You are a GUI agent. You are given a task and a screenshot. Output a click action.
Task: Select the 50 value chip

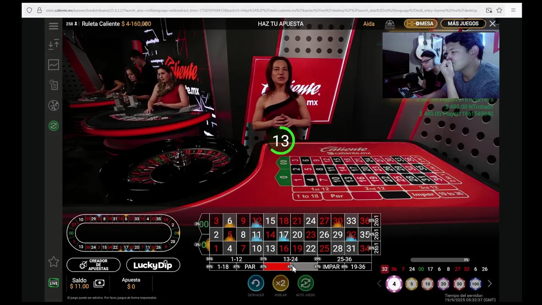coord(459,284)
